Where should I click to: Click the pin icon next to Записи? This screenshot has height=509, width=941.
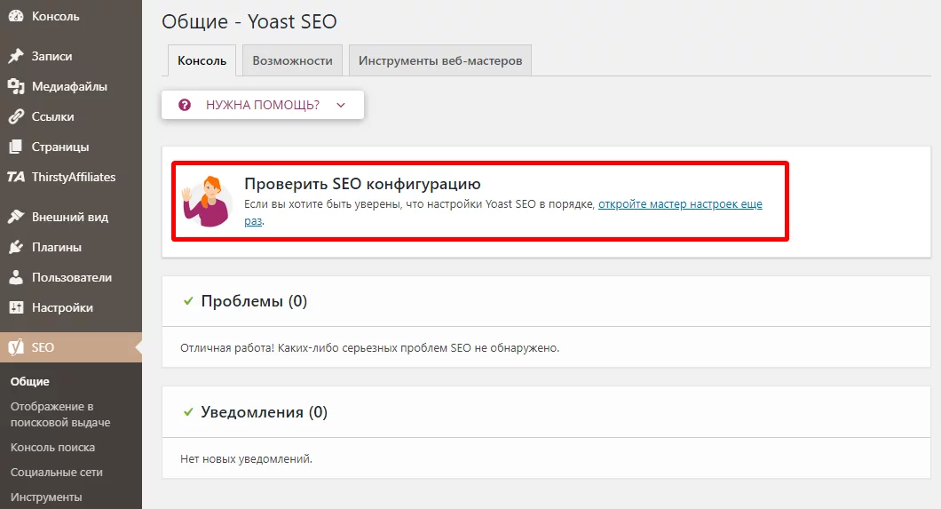click(16, 56)
